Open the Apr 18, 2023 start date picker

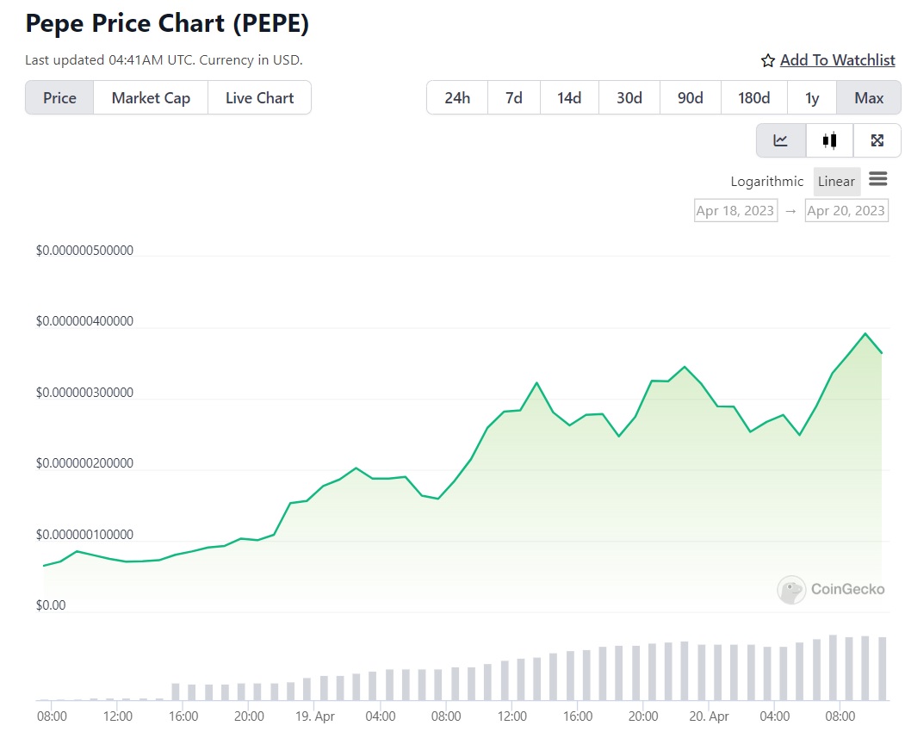click(x=735, y=210)
